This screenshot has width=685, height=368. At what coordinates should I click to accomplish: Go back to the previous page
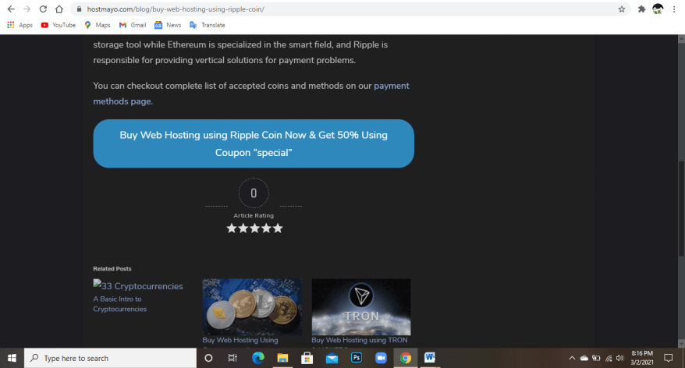(11, 9)
